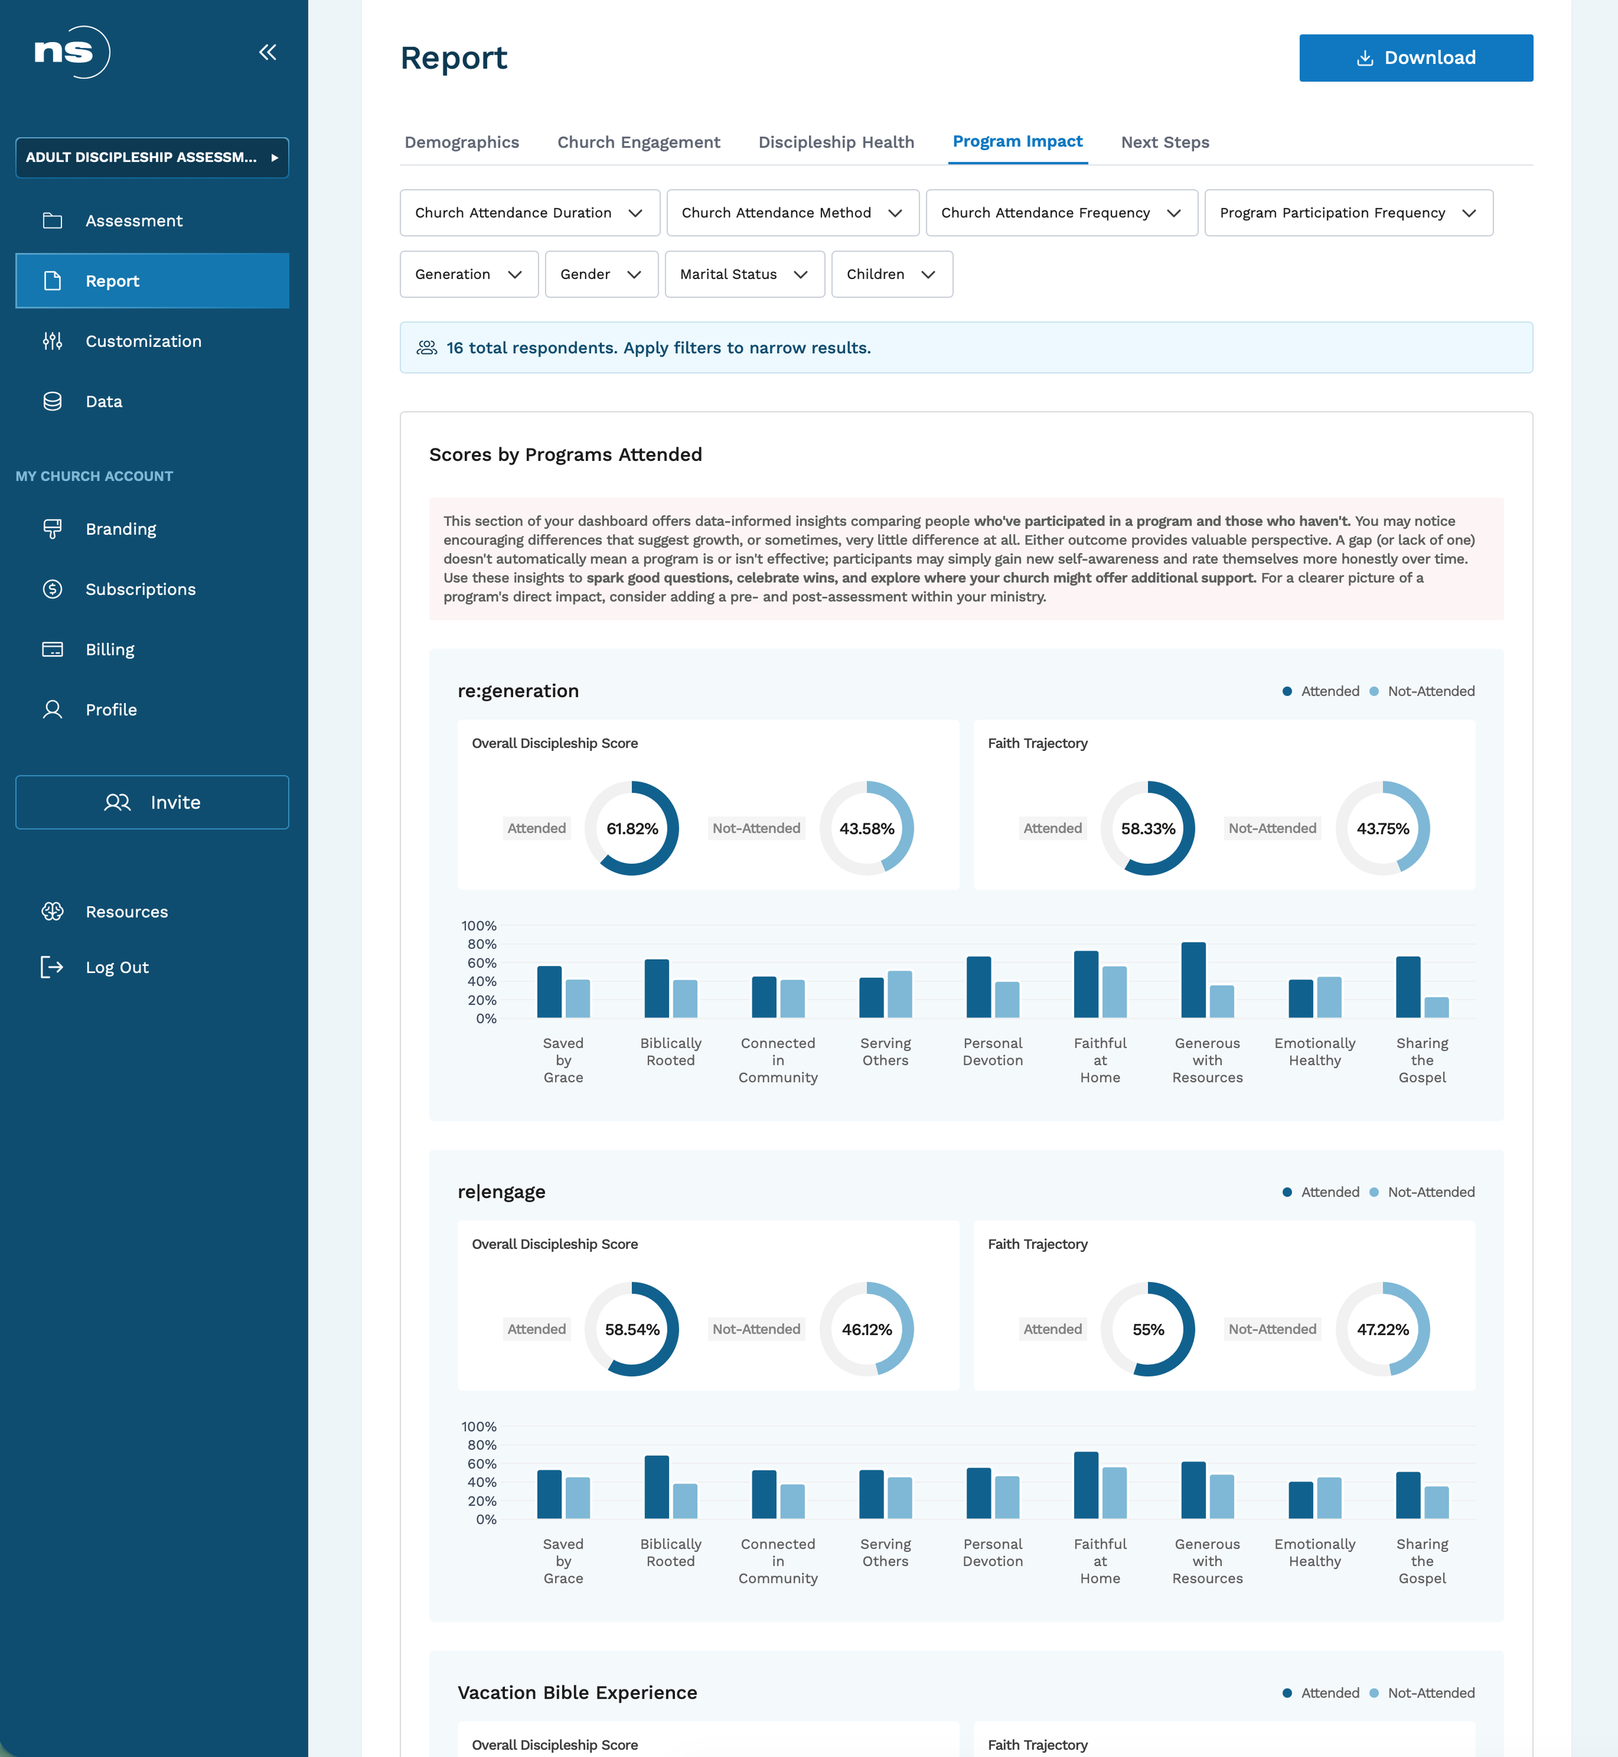This screenshot has height=1757, width=1618.
Task: Click the My Church Account heading
Action: (94, 476)
